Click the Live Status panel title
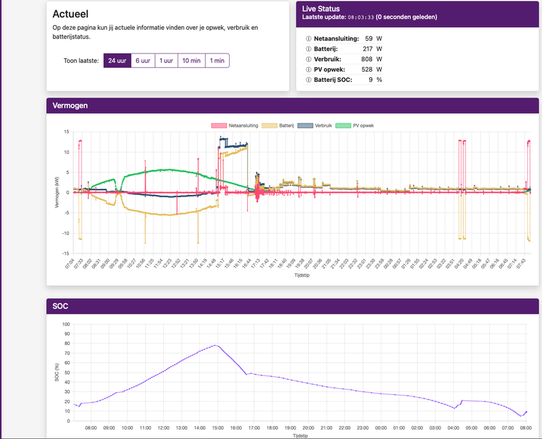Image resolution: width=542 pixels, height=439 pixels. click(x=322, y=9)
